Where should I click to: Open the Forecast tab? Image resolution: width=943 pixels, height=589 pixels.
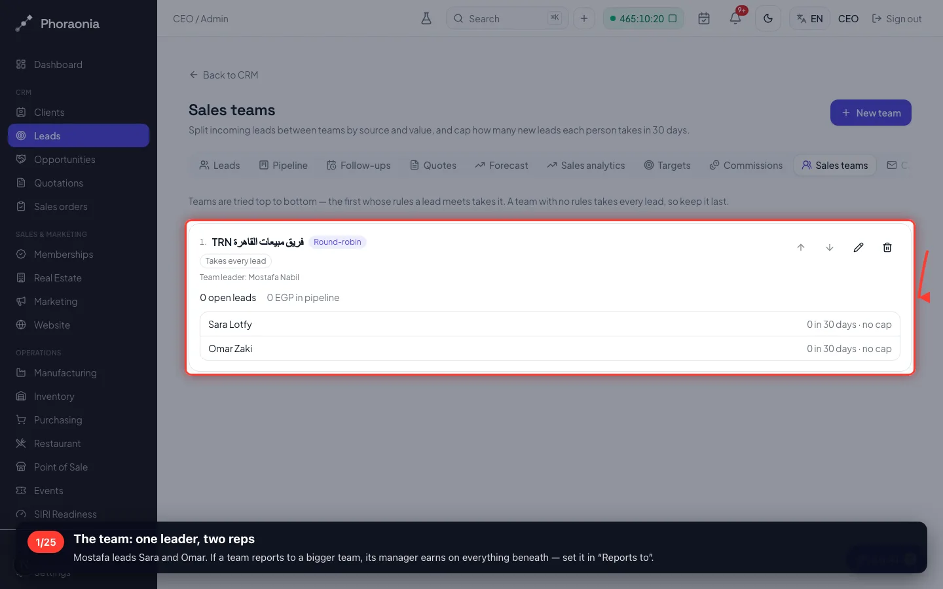click(x=502, y=166)
